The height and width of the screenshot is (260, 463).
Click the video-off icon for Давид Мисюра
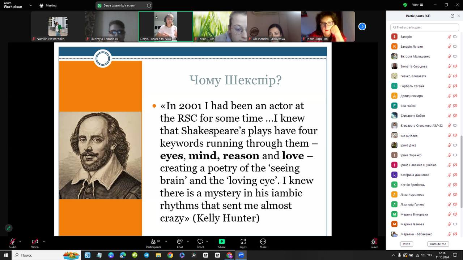[455, 96]
